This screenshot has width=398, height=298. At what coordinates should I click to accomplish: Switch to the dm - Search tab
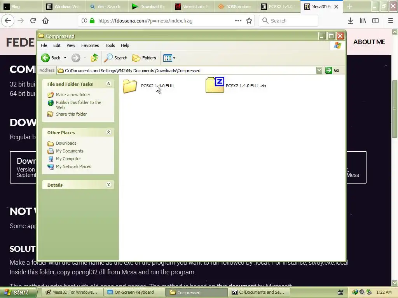click(x=106, y=7)
